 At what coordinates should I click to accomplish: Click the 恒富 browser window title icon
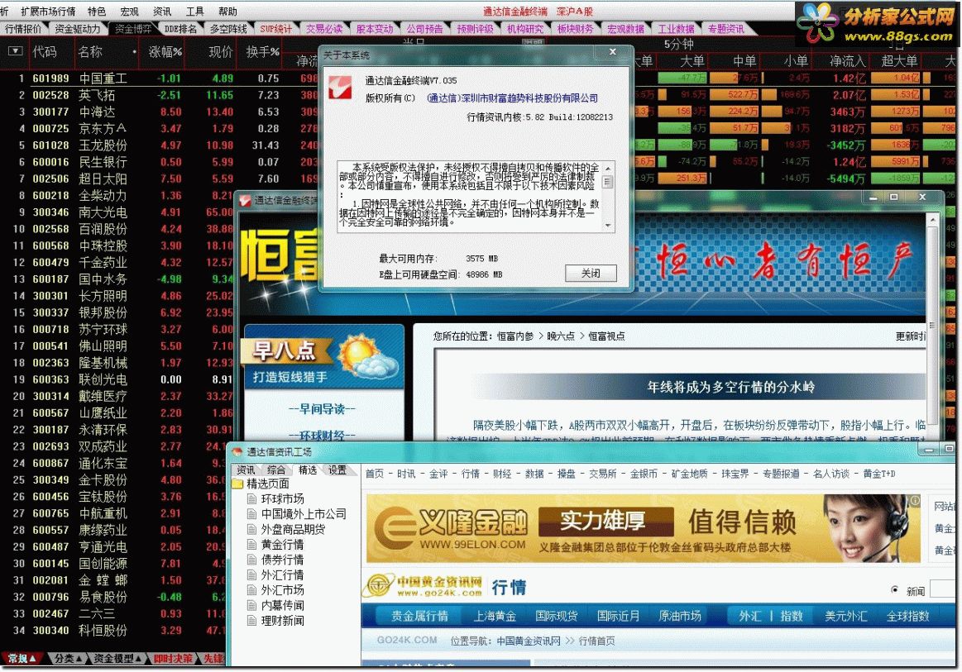246,201
